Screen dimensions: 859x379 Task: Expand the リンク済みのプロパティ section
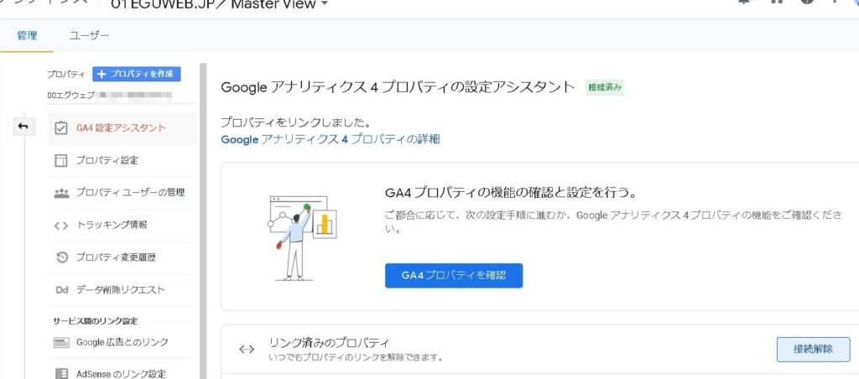[x=329, y=343]
